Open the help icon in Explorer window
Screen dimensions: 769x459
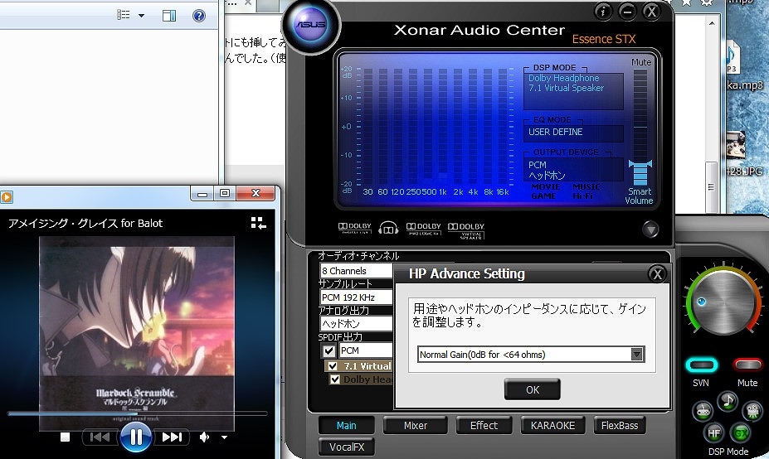[198, 16]
